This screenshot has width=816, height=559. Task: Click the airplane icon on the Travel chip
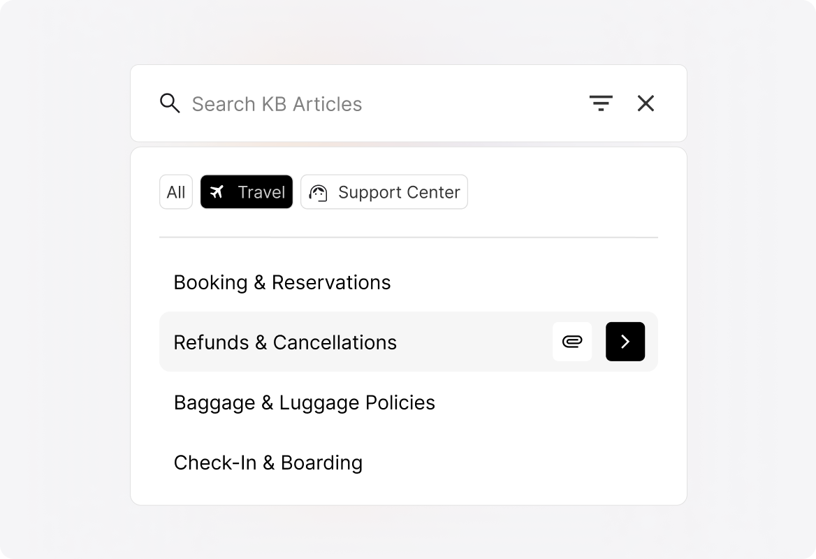click(x=217, y=191)
